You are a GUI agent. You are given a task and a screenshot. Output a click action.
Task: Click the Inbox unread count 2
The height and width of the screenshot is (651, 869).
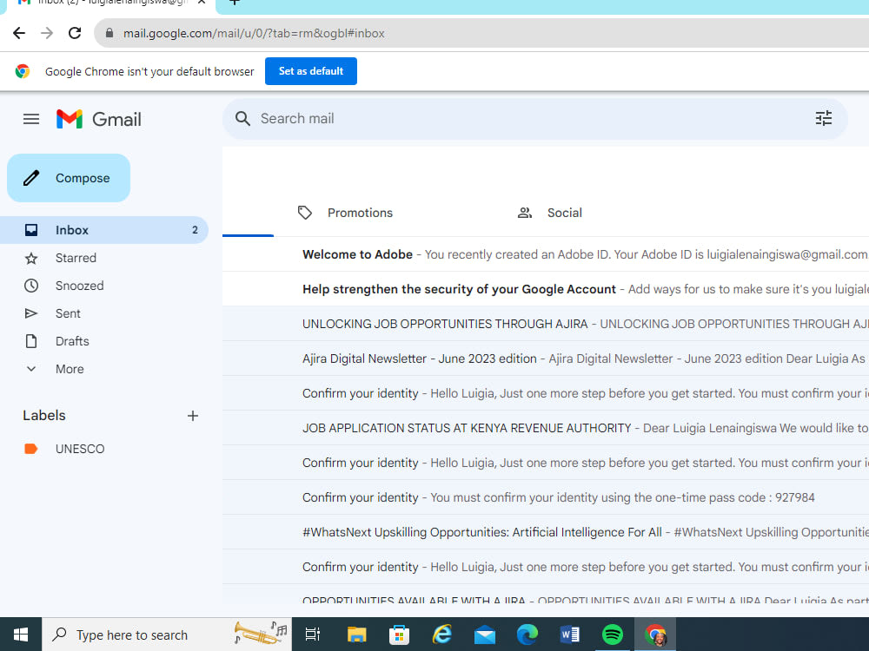tap(195, 230)
